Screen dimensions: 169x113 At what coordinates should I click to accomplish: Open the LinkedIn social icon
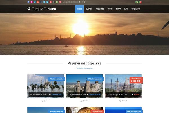coord(35,2)
